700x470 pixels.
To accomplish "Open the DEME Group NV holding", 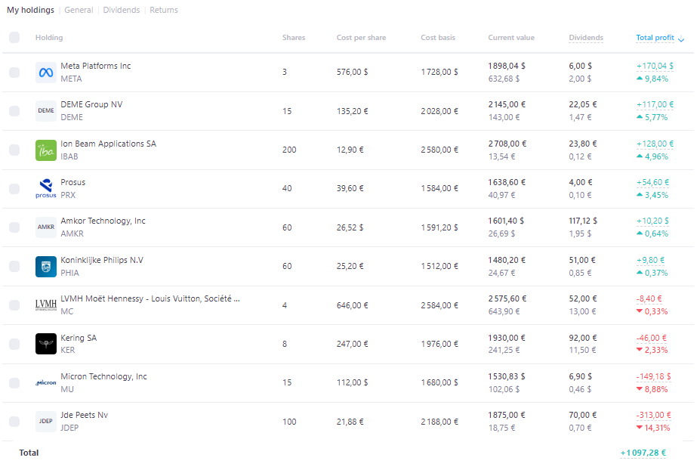I will click(91, 104).
